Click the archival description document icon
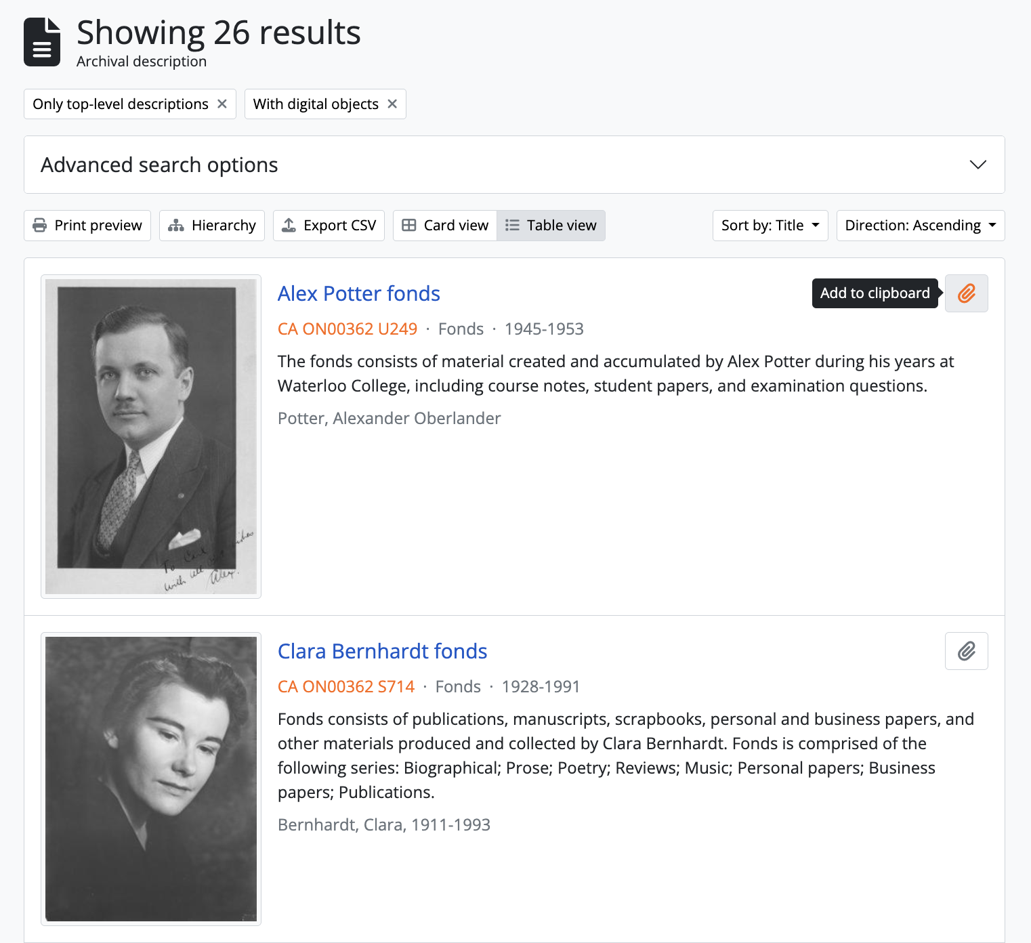The width and height of the screenshot is (1031, 943). [x=42, y=42]
